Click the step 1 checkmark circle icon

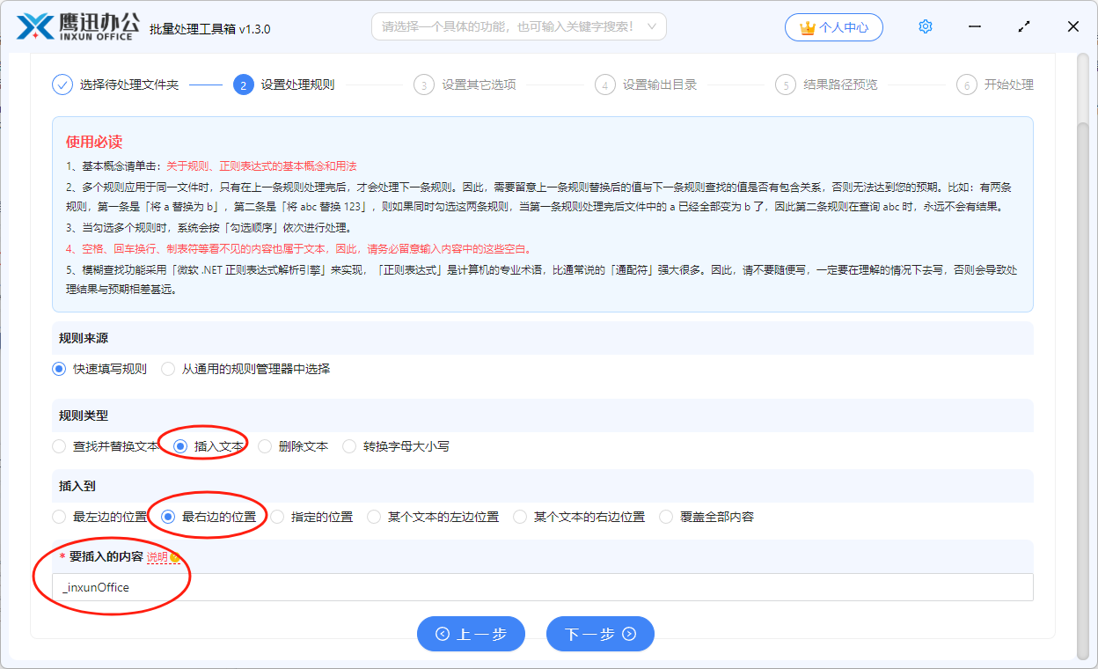pos(62,85)
